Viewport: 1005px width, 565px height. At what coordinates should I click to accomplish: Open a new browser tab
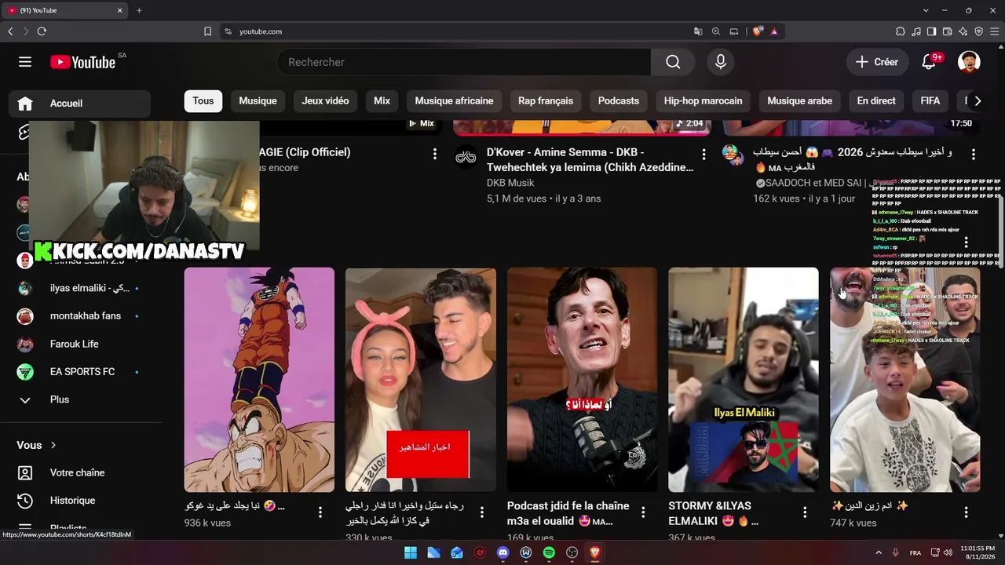click(139, 10)
